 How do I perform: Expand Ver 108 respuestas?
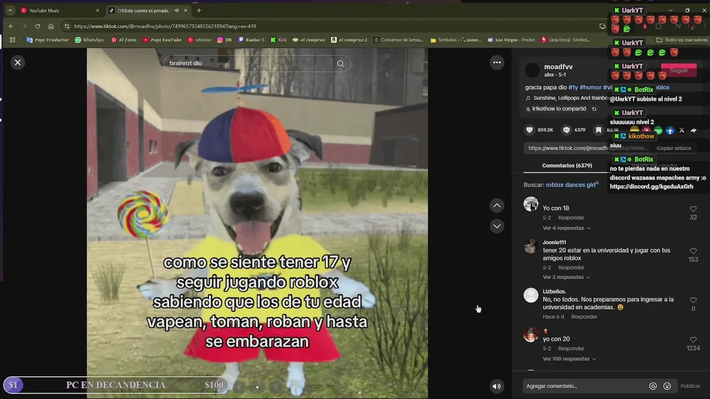coord(569,359)
